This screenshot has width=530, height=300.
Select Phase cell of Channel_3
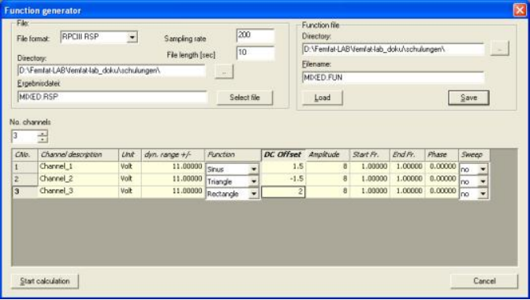[442, 191]
